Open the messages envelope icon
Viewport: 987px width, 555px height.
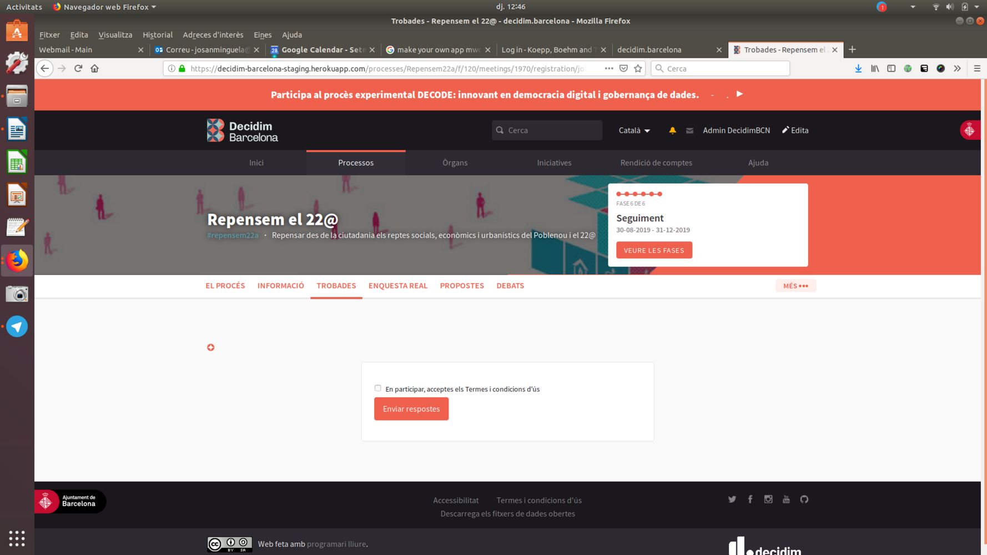[689, 130]
